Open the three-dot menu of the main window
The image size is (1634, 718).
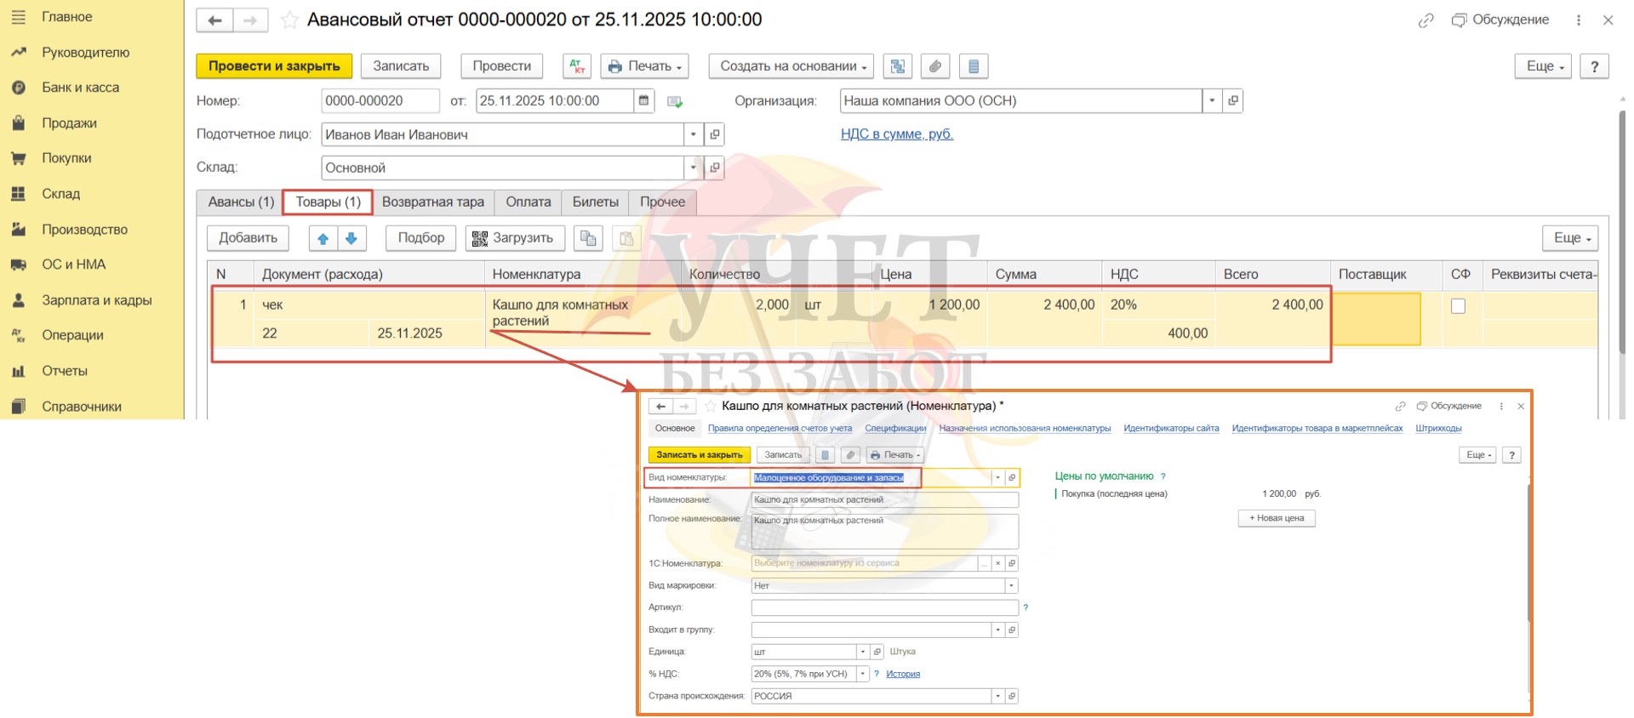[x=1579, y=20]
